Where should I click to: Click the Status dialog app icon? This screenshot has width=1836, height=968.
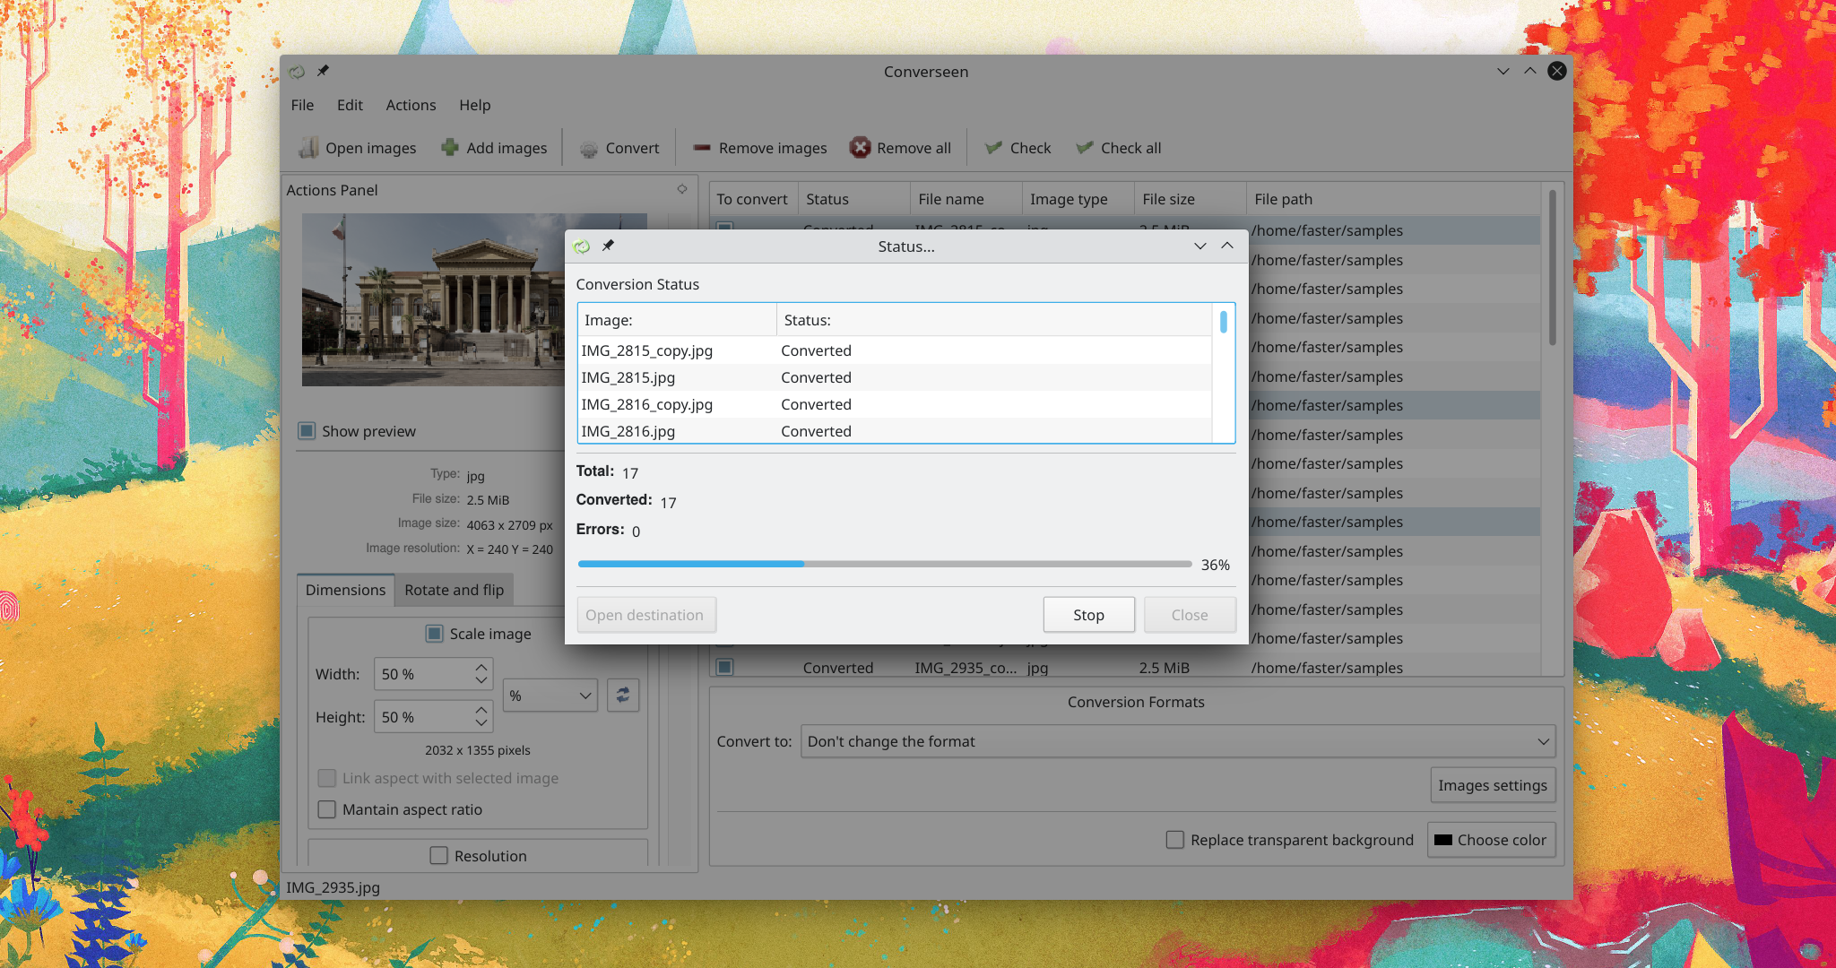(x=581, y=246)
